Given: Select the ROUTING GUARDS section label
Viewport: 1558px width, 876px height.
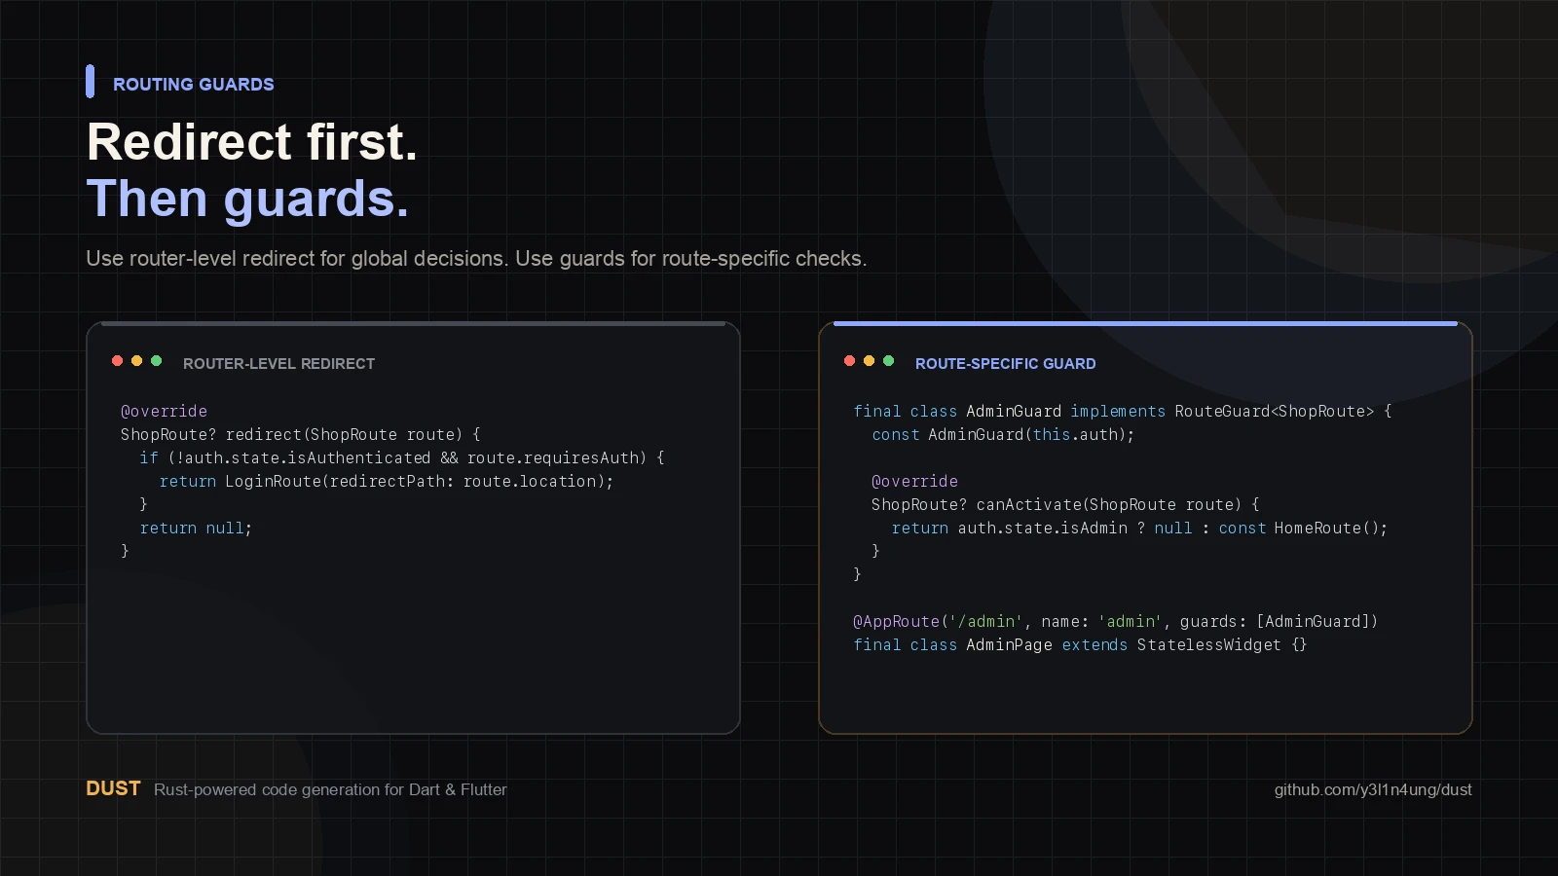Looking at the screenshot, I should point(194,85).
